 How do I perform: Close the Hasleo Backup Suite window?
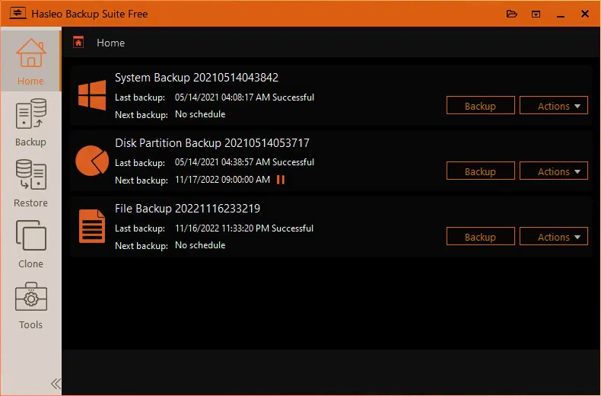pos(584,14)
